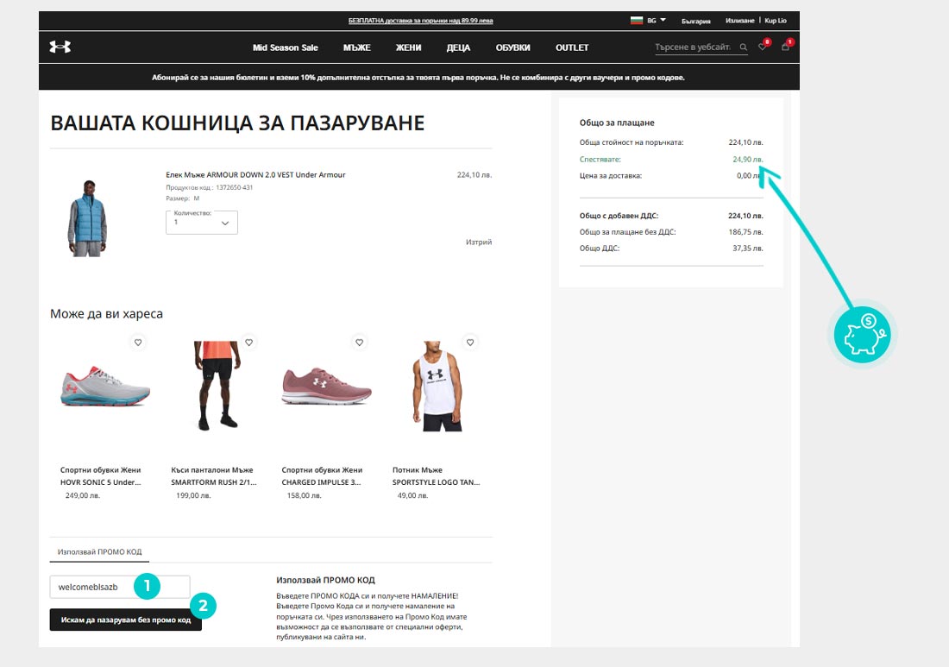Click the Искам да пазарувам без промо код button
The width and height of the screenshot is (949, 667).
tap(126, 620)
